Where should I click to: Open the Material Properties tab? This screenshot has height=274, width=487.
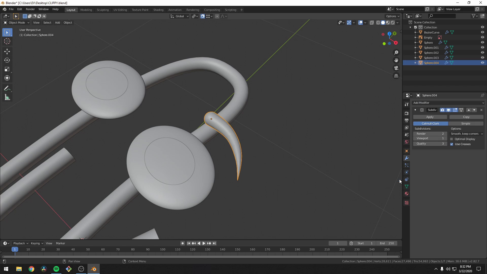(407, 194)
